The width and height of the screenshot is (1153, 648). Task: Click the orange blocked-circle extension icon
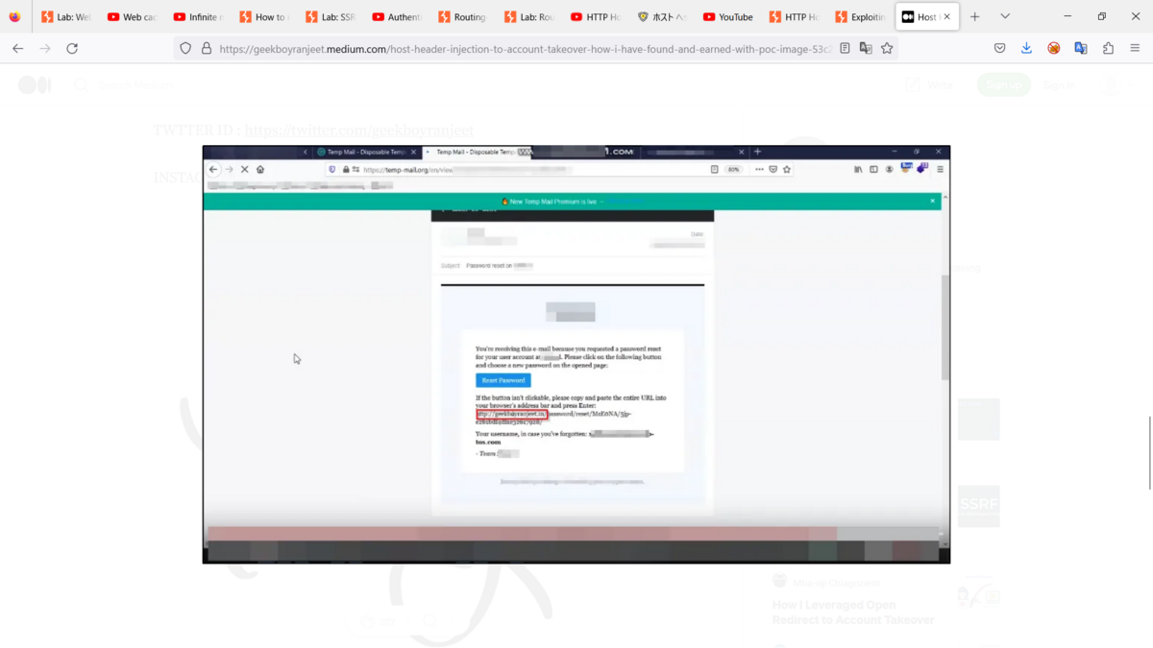1054,48
